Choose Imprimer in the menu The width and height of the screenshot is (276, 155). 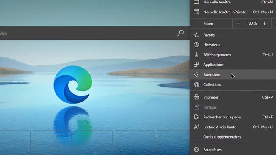[233, 97]
